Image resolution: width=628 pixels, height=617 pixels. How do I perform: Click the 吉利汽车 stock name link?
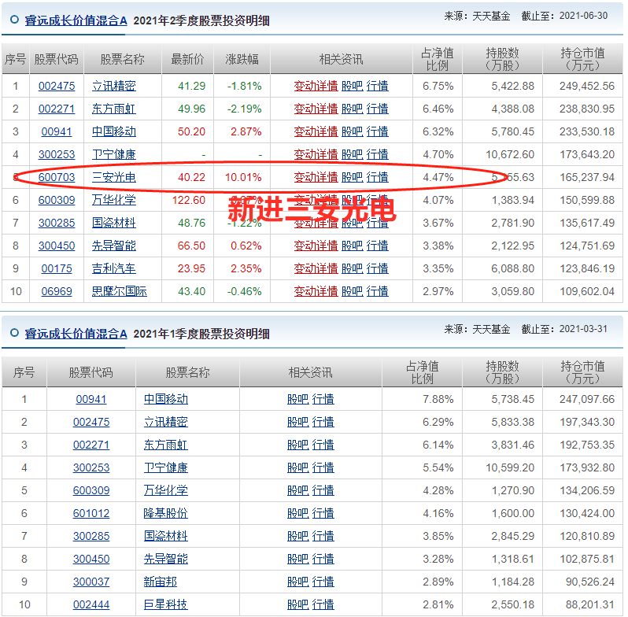[114, 268]
